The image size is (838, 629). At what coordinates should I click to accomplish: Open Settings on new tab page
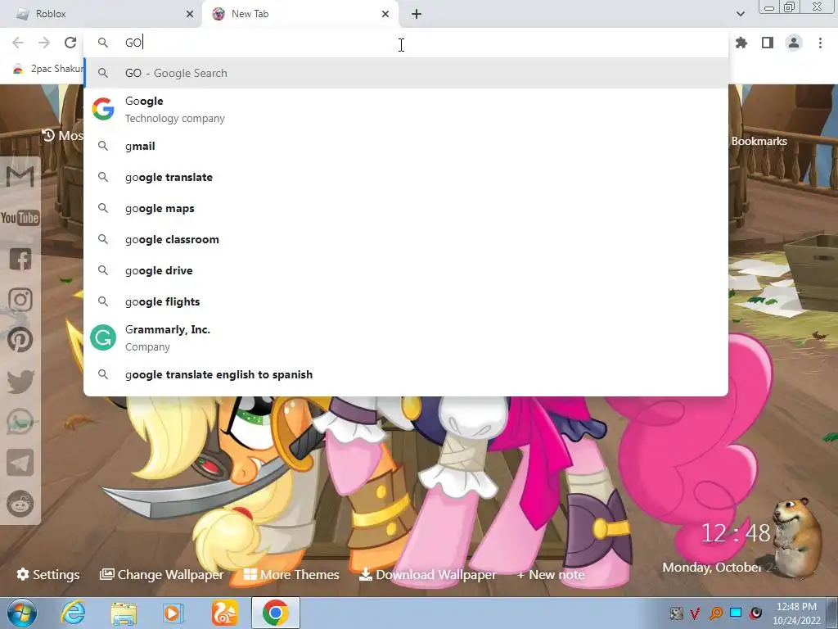pyautogui.click(x=48, y=574)
